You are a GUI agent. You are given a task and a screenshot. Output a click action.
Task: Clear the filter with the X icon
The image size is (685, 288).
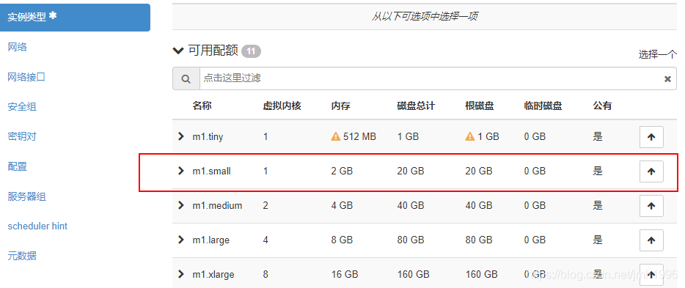point(667,79)
